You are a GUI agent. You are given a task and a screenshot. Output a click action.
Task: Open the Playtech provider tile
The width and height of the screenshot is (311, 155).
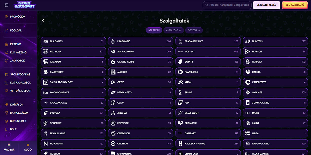pos(275,41)
